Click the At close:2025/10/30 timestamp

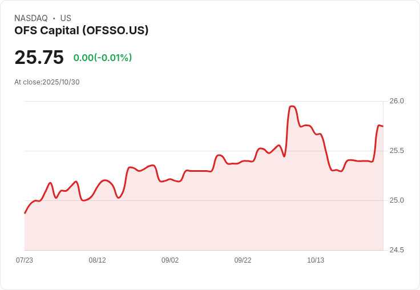point(47,82)
